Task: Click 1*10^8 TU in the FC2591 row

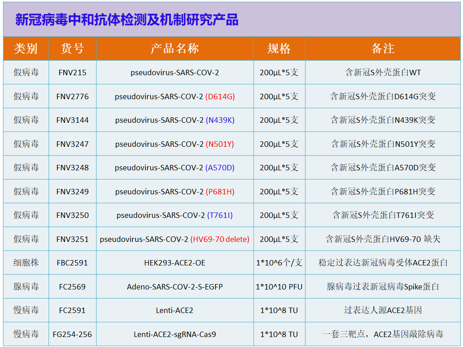Action: pos(279,310)
